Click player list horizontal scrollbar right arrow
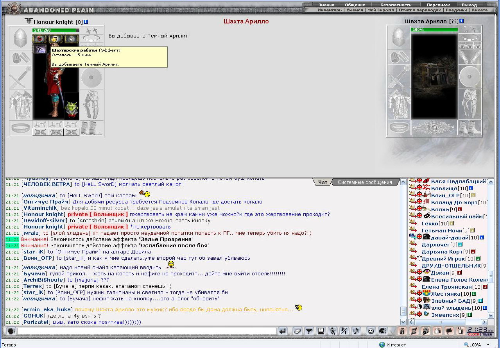This screenshot has width=500, height=348. [x=484, y=322]
